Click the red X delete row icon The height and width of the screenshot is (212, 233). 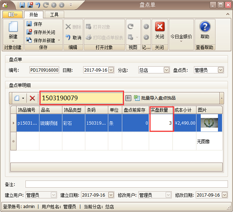point(32,98)
